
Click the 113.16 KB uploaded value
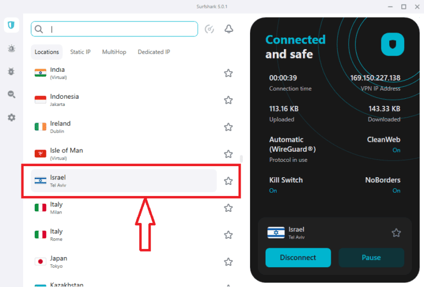pos(284,109)
